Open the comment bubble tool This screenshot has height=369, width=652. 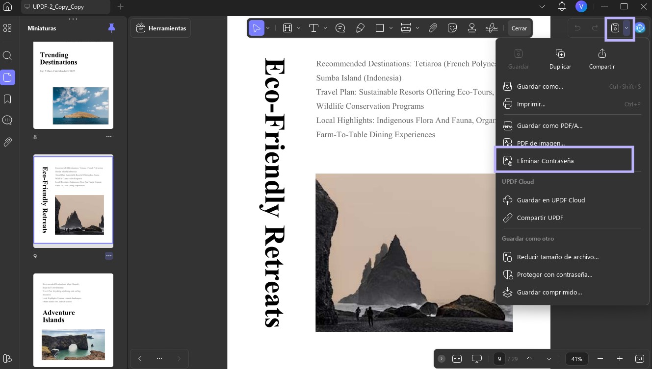[340, 28]
